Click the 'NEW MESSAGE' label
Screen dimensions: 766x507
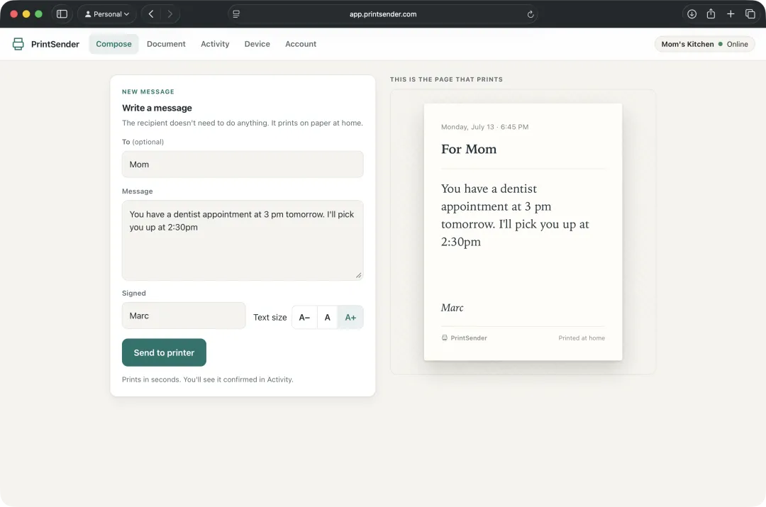148,91
